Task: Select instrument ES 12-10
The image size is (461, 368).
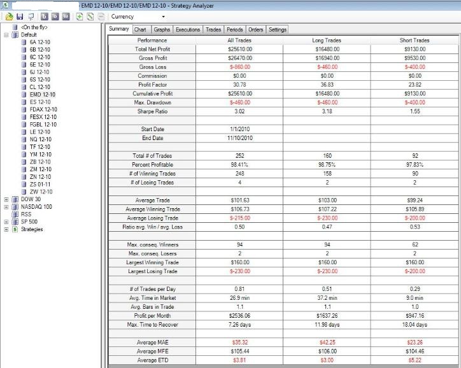Action: pos(40,102)
